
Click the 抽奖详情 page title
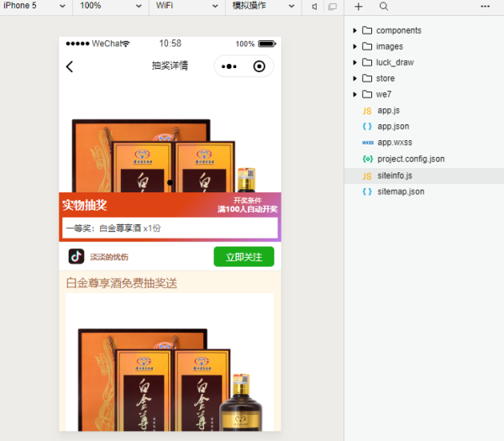[x=170, y=66]
